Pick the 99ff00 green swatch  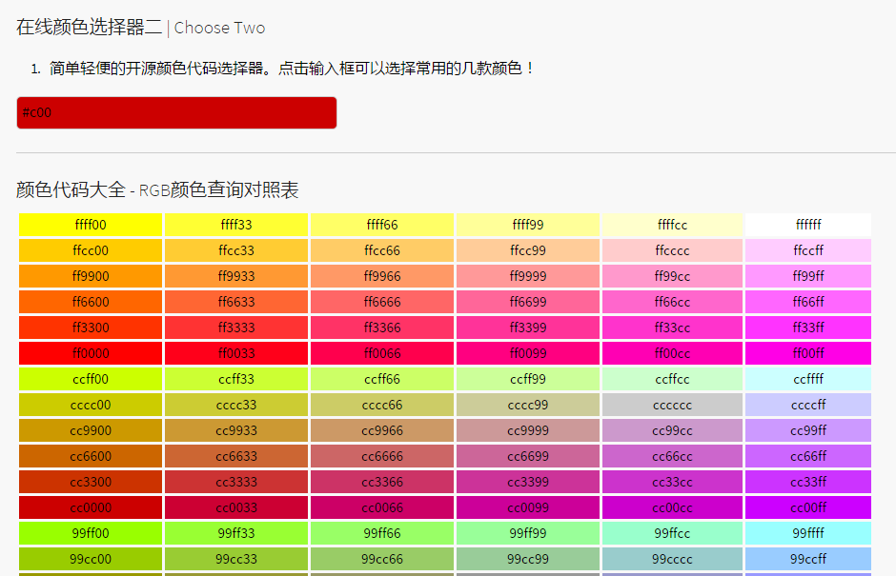[91, 533]
